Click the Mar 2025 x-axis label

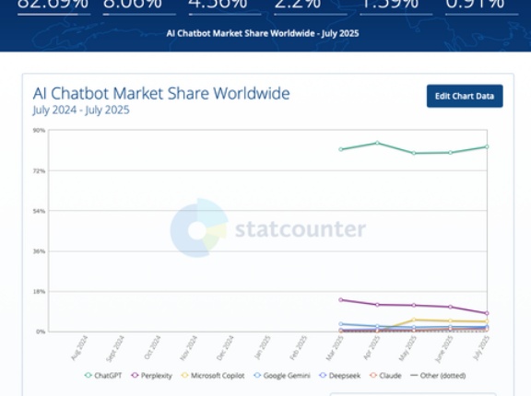click(x=335, y=347)
